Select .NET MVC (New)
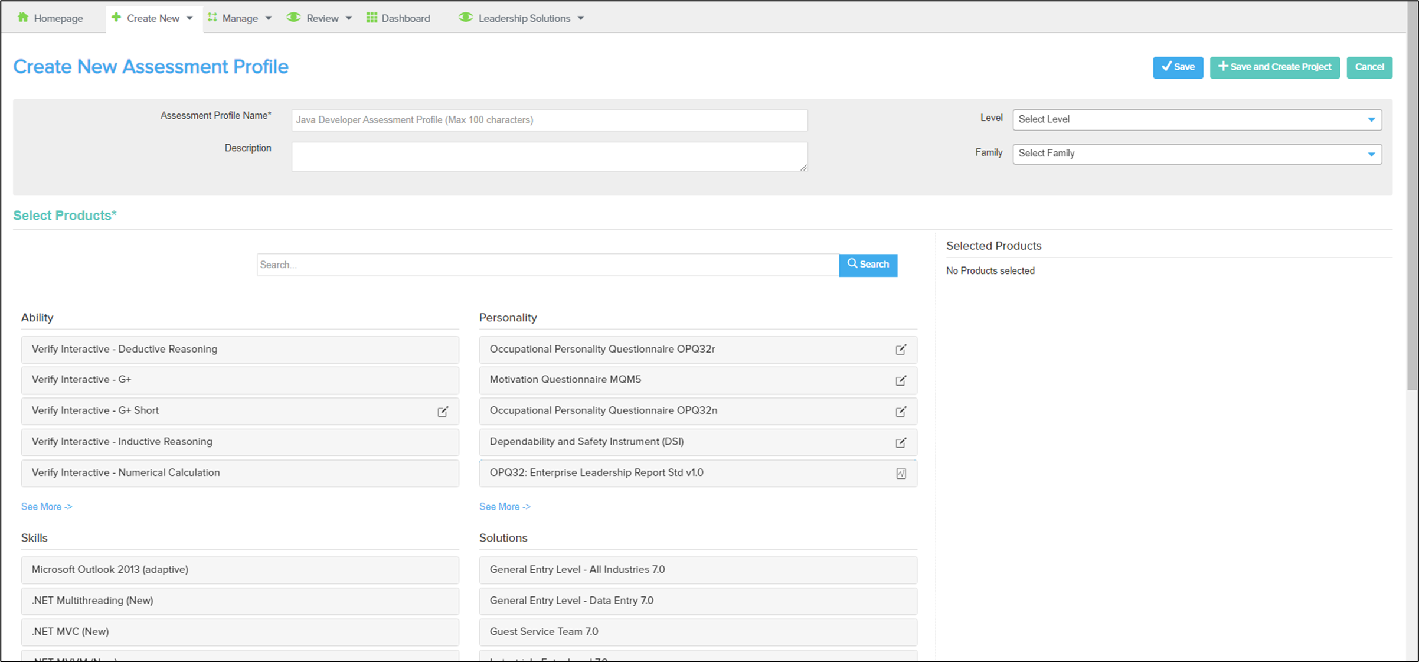 point(240,632)
